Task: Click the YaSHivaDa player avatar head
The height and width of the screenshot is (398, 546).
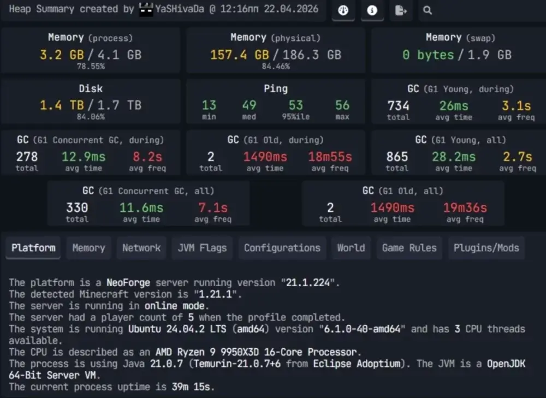Action: click(x=146, y=9)
